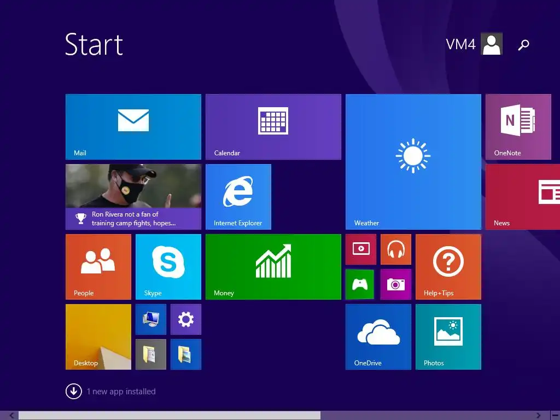560x420 pixels.
Task: Open the Calendar tile
Action: coord(273,127)
